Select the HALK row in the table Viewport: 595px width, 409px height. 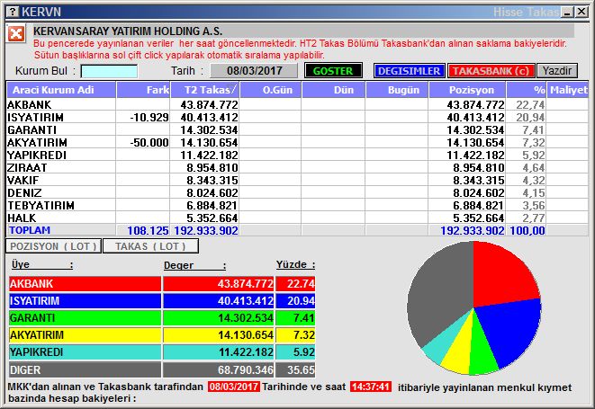click(x=297, y=218)
